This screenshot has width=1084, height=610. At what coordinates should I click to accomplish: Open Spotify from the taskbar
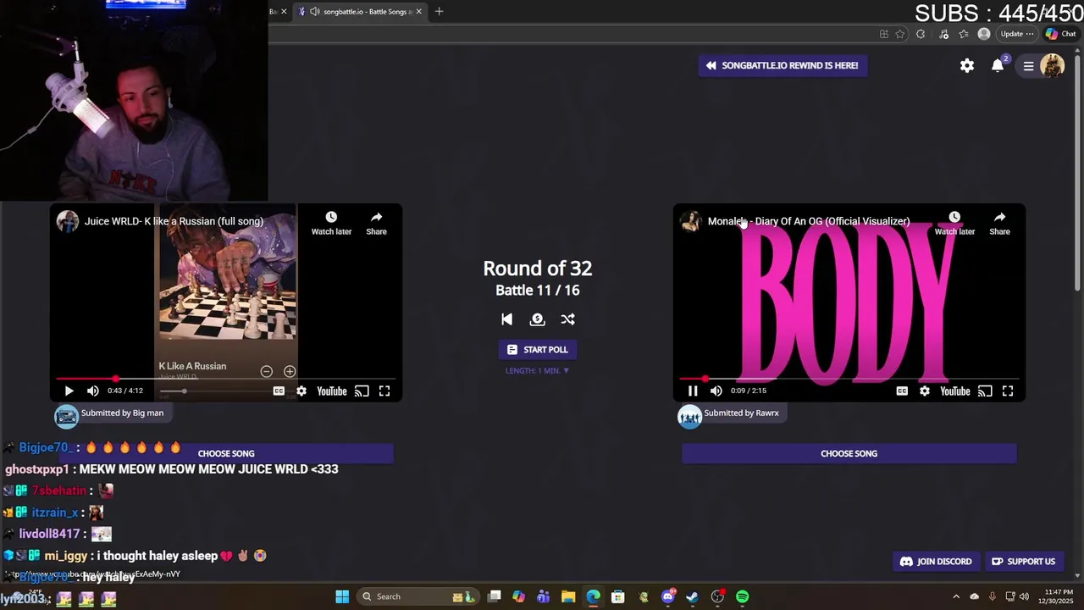pos(742,596)
